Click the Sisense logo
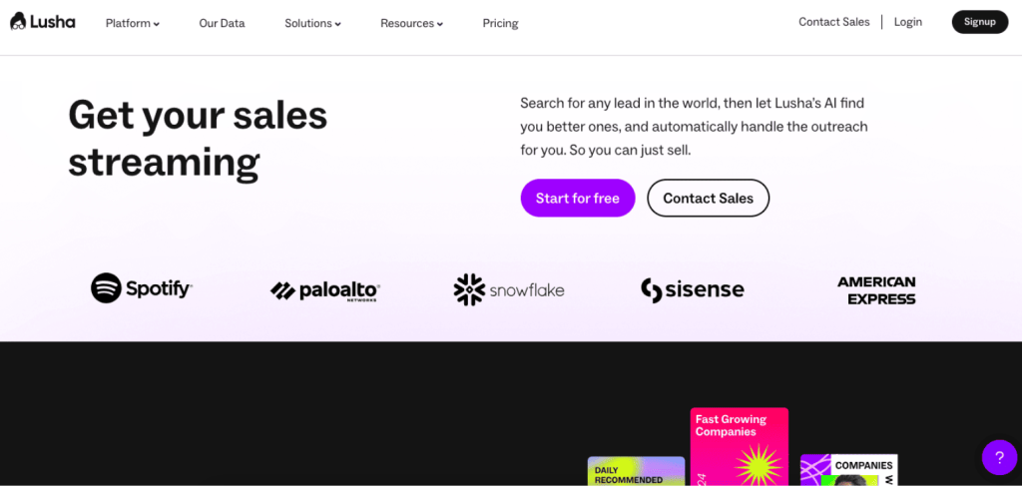The height and width of the screenshot is (487, 1022). [693, 290]
